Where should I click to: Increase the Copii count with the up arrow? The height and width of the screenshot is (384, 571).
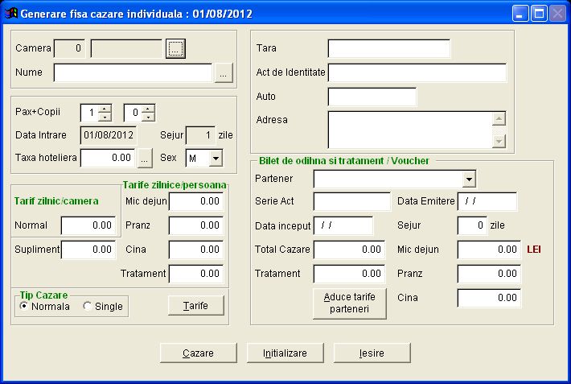point(148,109)
